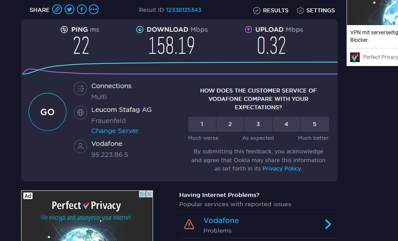Share result on Twitter
Viewport: 398px width, 241px height.
(69, 10)
